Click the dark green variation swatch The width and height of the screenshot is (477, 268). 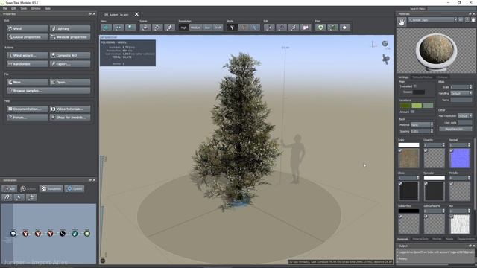tap(405, 106)
